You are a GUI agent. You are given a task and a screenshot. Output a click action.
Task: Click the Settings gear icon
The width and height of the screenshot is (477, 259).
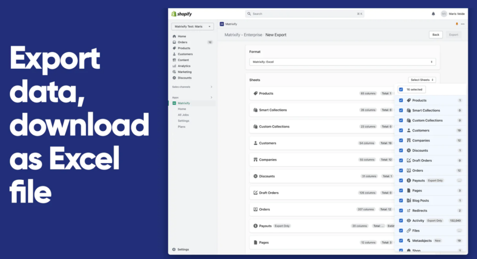174,250
